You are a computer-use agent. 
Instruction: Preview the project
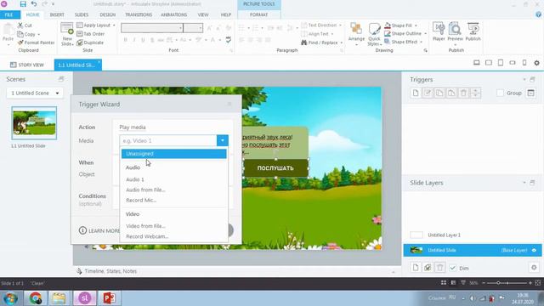pos(455,34)
